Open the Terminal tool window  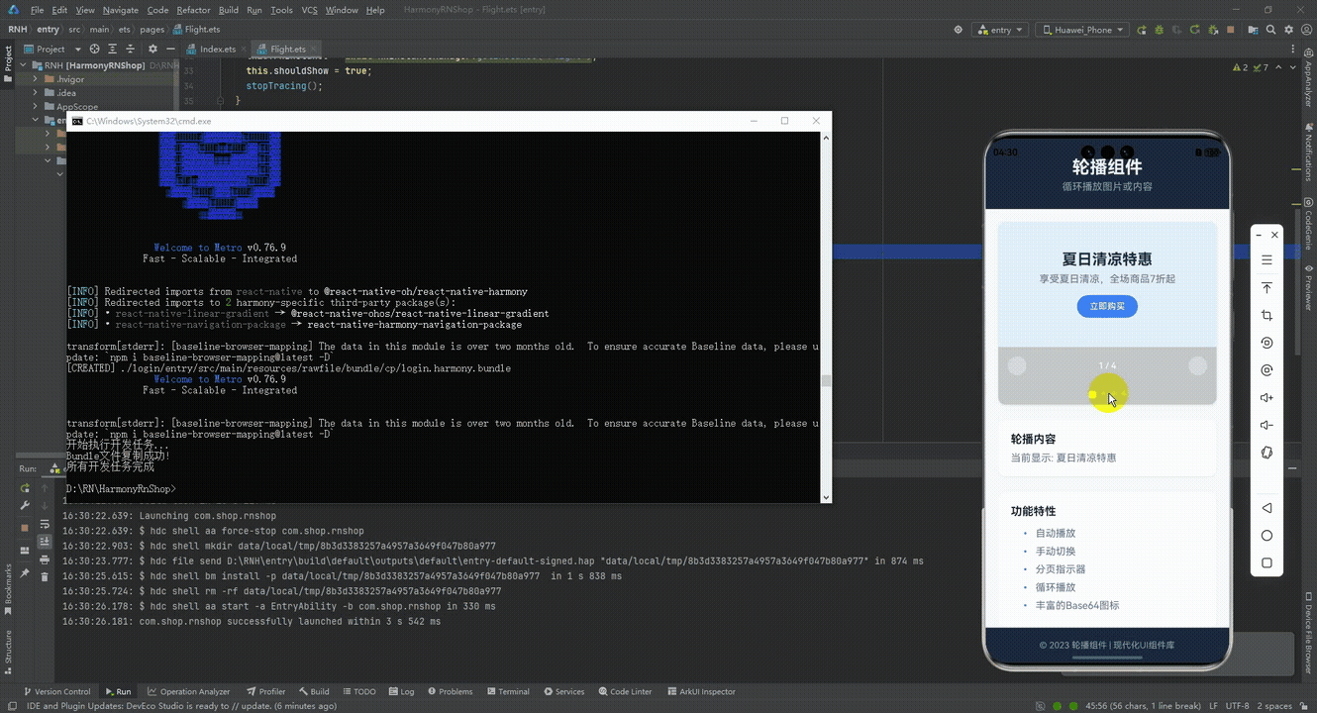[507, 691]
